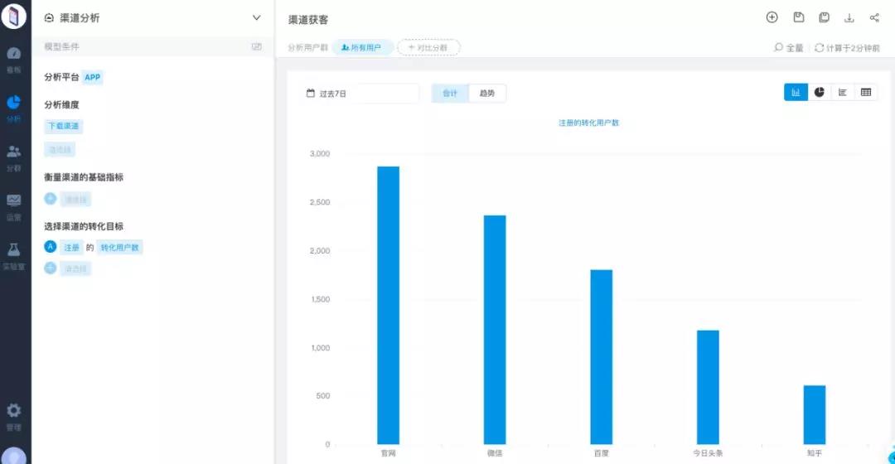This screenshot has width=895, height=464.
Task: Click the 所有用户 user group tag
Action: point(362,47)
